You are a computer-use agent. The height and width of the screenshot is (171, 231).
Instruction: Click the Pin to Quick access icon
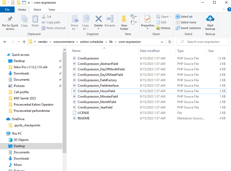click(10, 19)
